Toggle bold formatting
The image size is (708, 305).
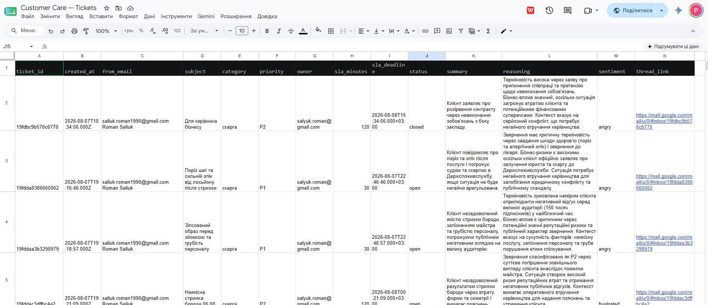coord(267,31)
